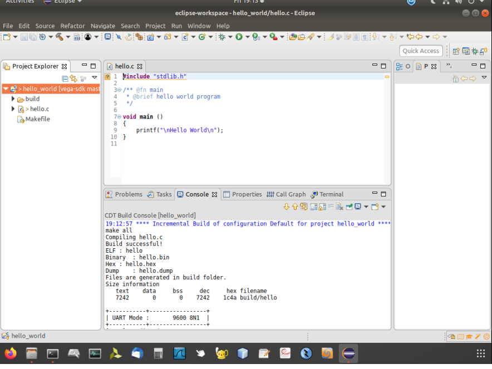Open dropdown arrow next to Build hammer

click(68, 37)
